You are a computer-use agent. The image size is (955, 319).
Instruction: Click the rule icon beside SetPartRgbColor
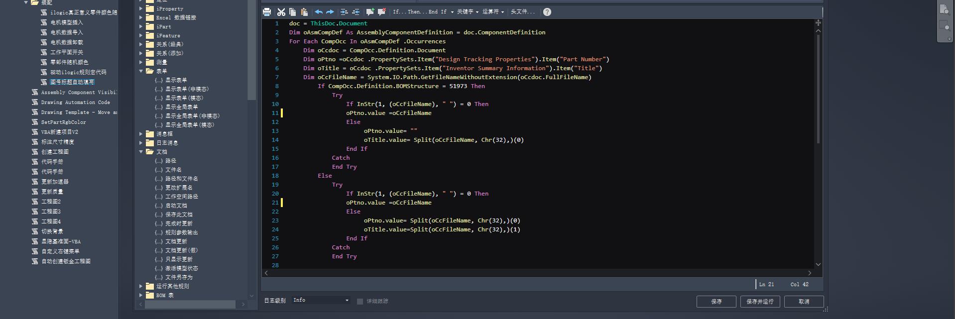(35, 122)
